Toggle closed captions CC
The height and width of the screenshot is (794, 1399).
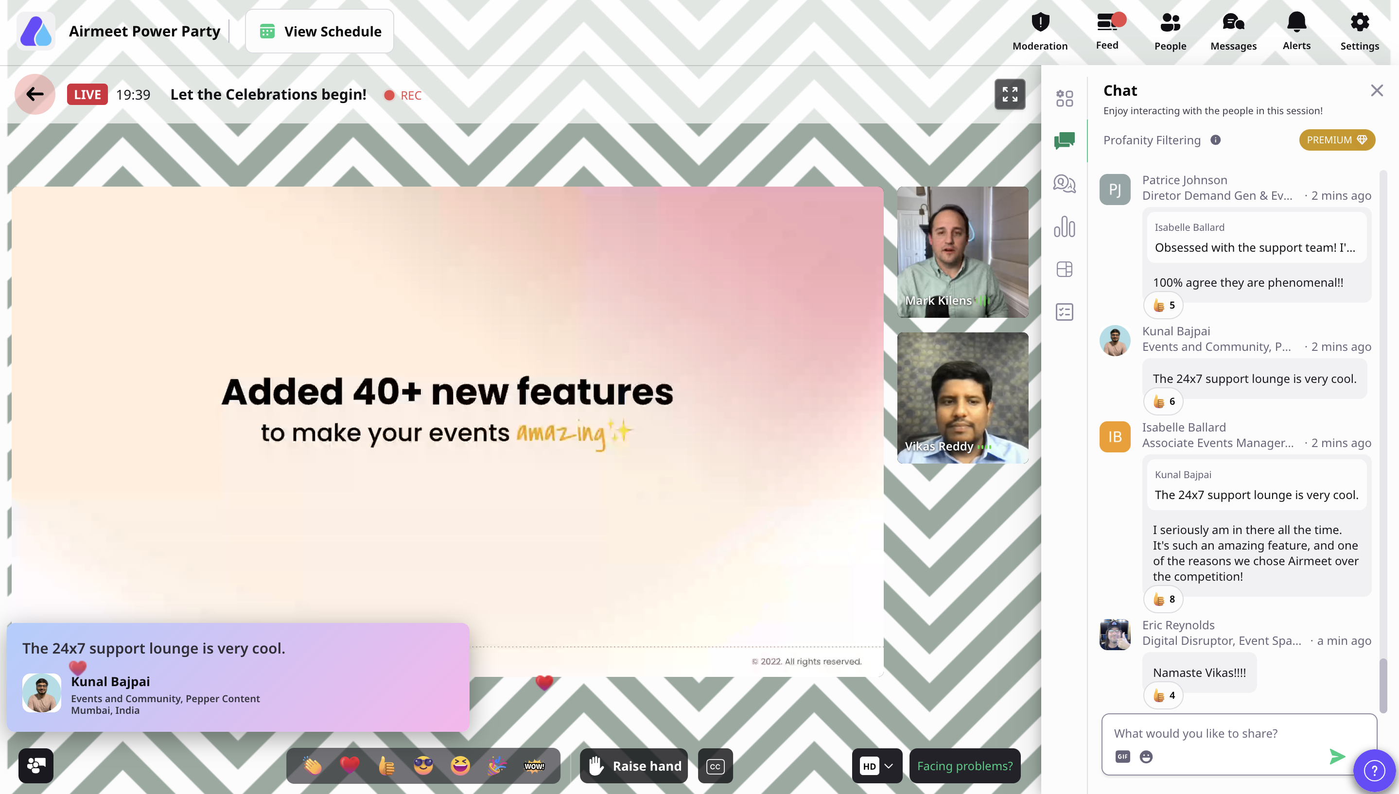pos(715,766)
